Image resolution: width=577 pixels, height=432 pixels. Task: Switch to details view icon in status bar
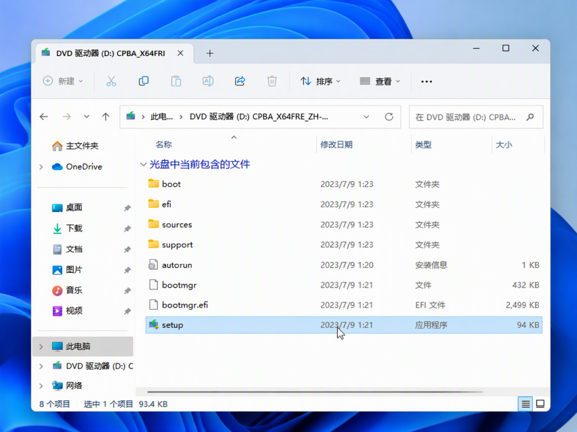(x=526, y=404)
